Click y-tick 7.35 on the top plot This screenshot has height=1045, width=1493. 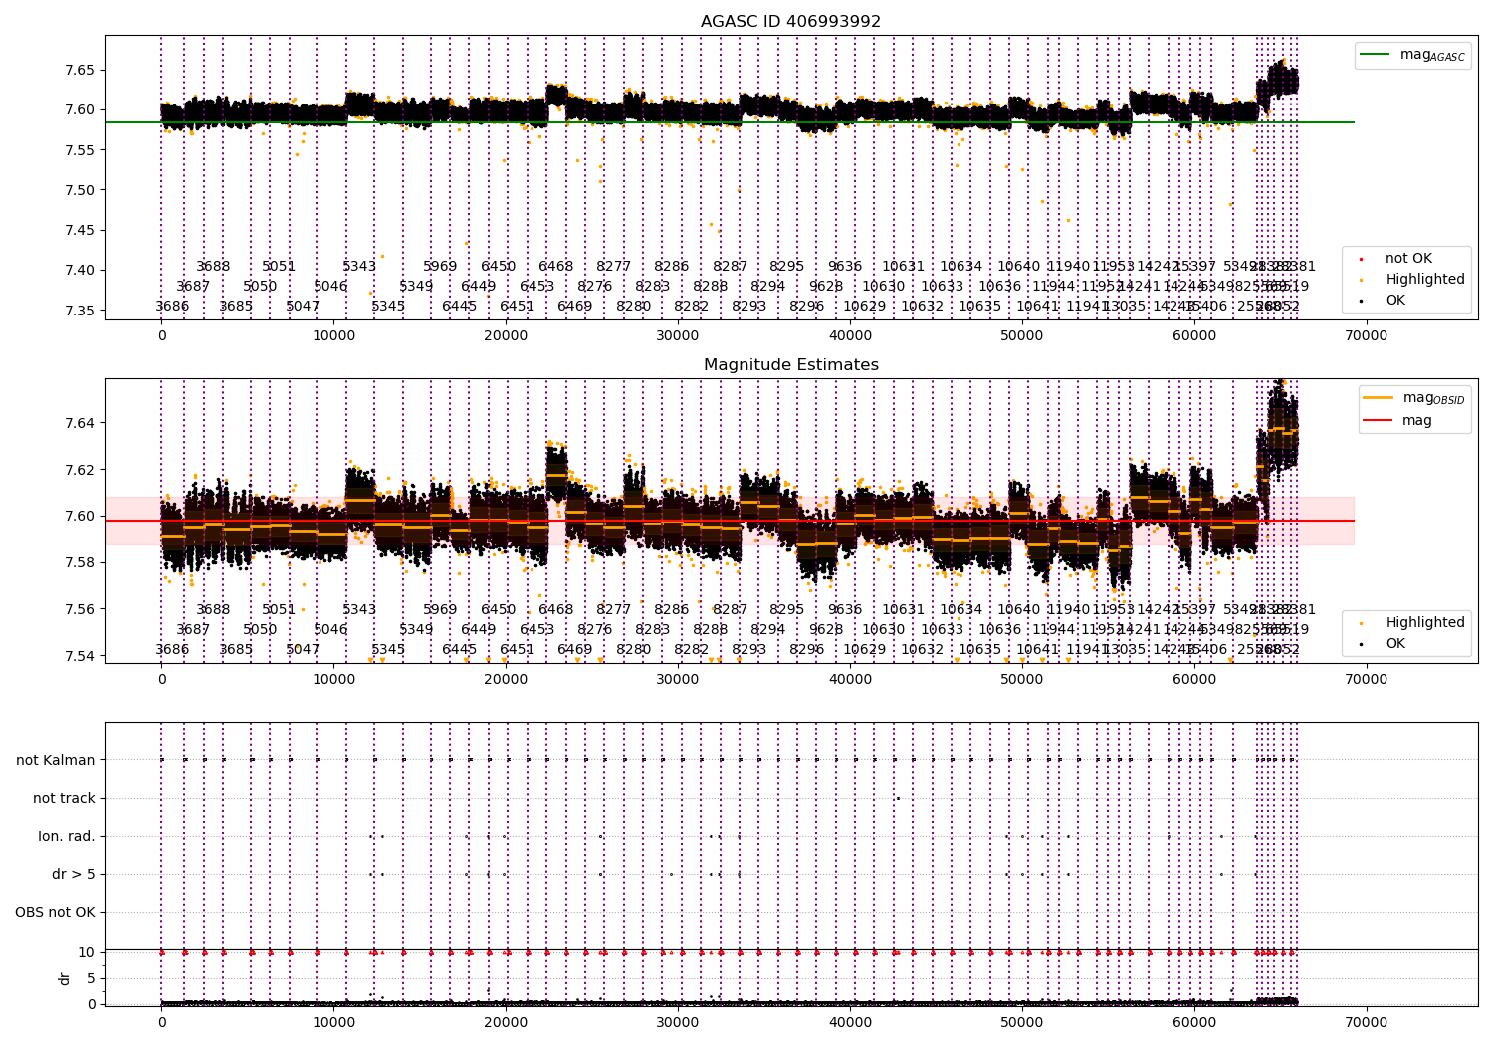click(79, 311)
